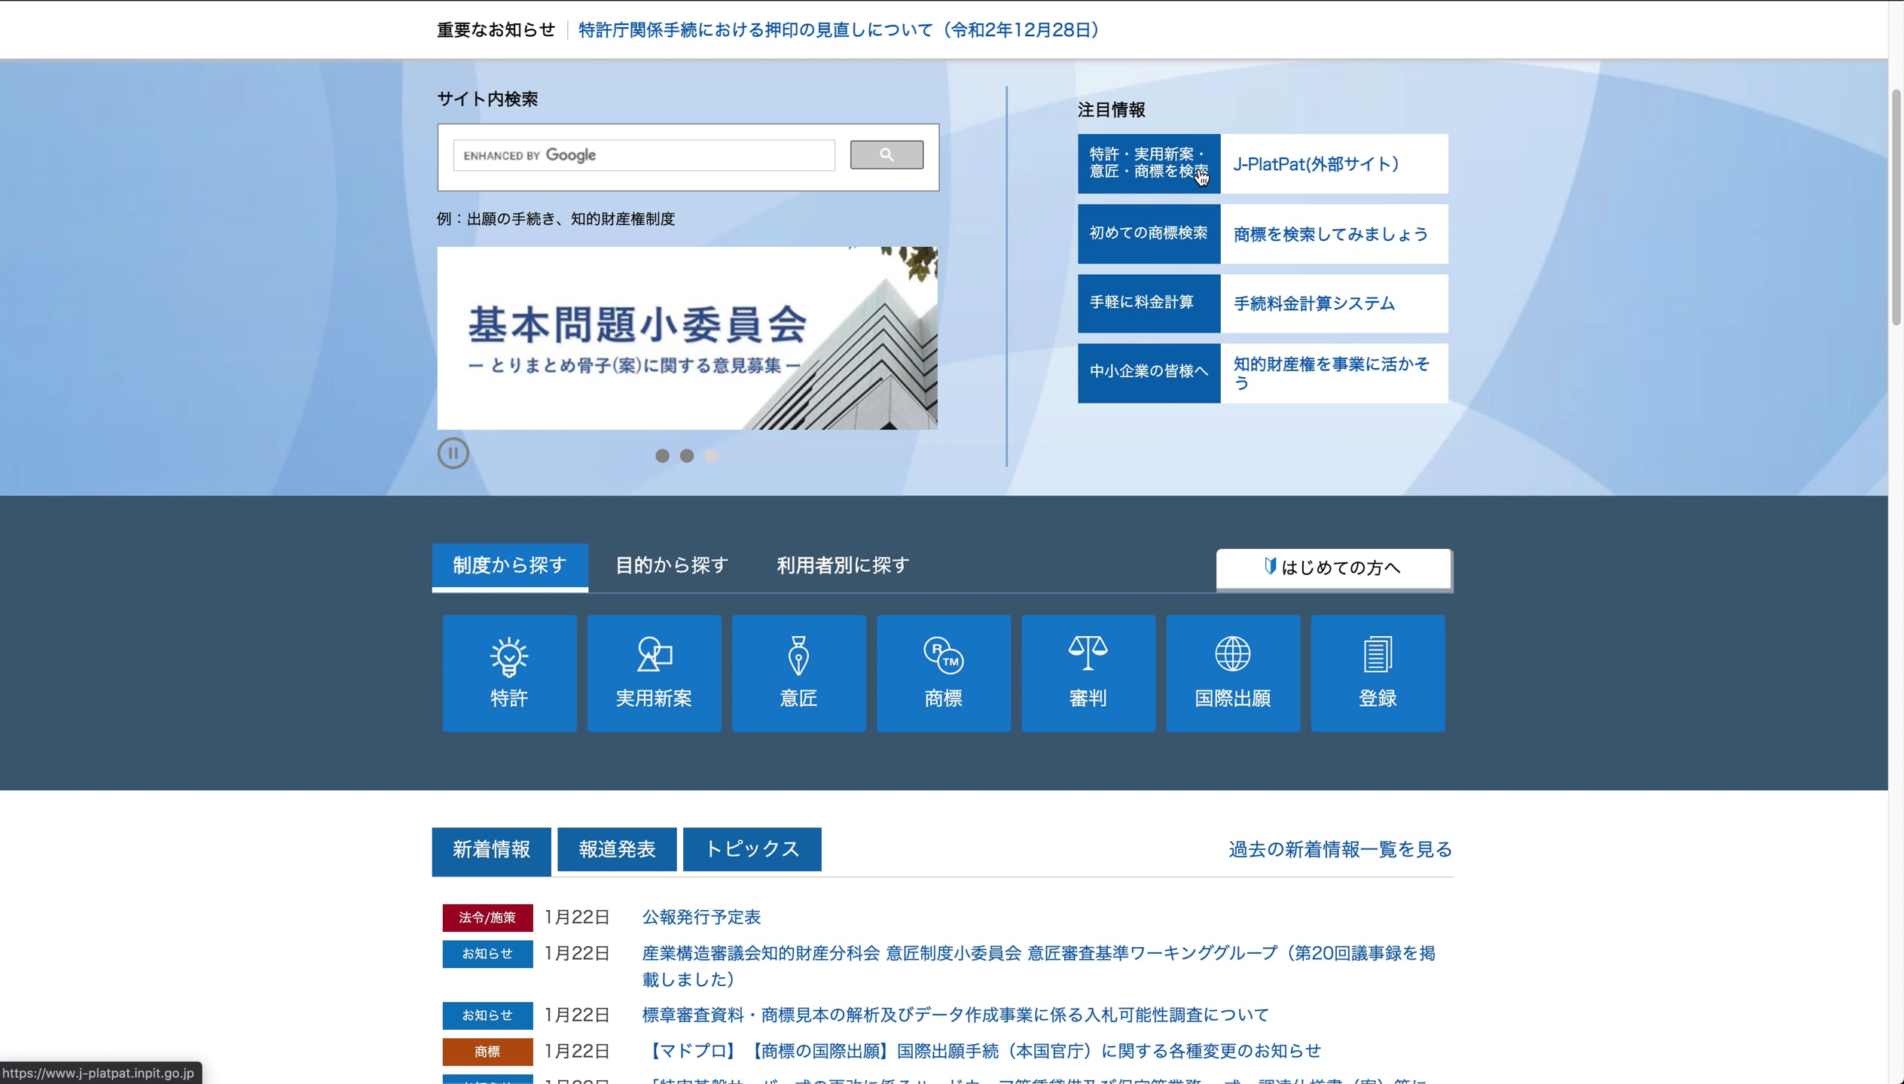Select the third carousel dot
1904x1084 pixels.
711,455
